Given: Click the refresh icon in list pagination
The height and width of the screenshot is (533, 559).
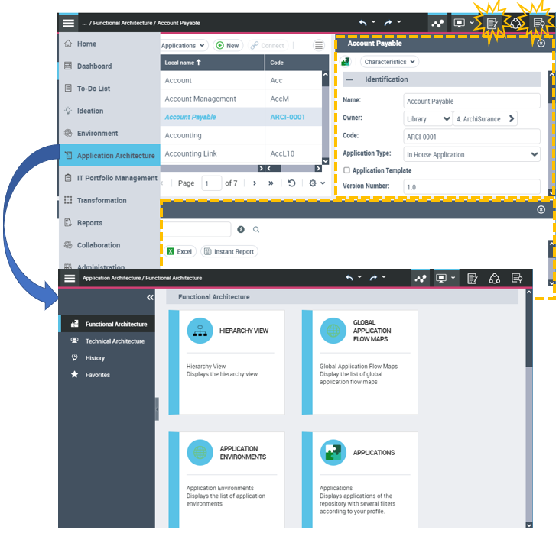Looking at the screenshot, I should (291, 183).
